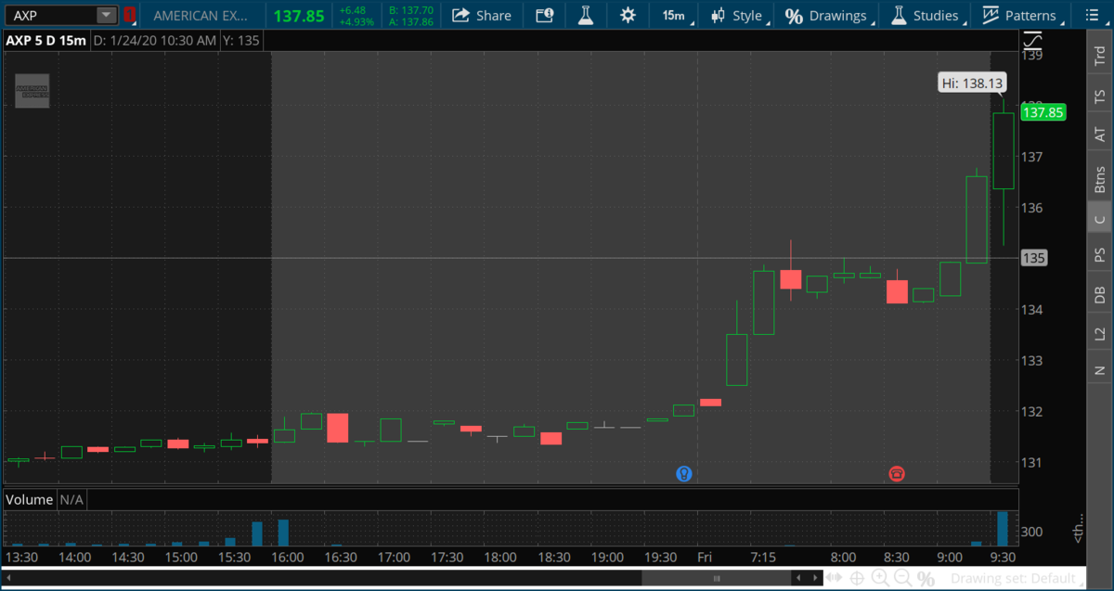Click the red symbol link color indicator
This screenshot has width=1114, height=591.
[x=130, y=15]
